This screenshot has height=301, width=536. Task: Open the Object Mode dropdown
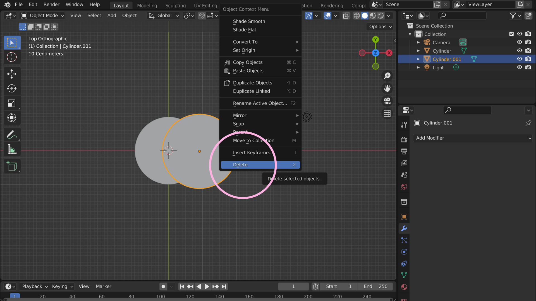[42, 16]
